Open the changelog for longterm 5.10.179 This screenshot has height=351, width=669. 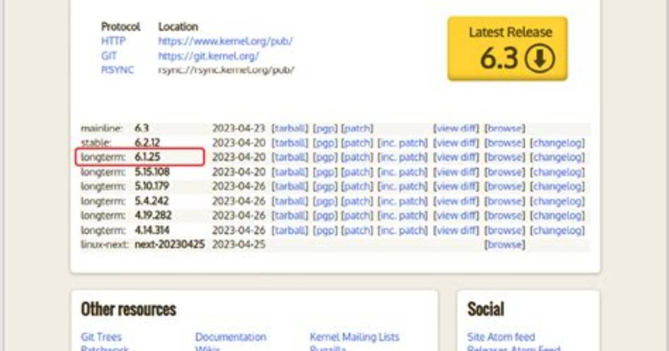click(x=557, y=186)
